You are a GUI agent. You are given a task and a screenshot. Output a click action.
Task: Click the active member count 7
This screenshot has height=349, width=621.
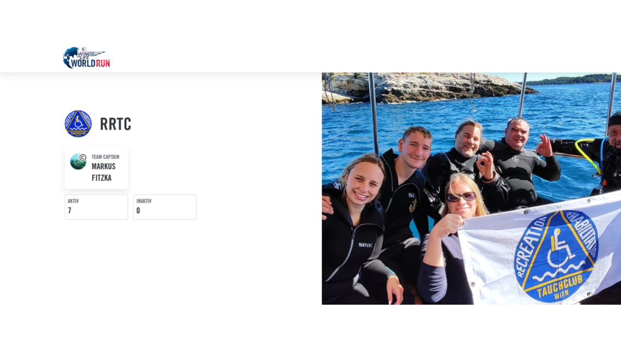(x=70, y=211)
